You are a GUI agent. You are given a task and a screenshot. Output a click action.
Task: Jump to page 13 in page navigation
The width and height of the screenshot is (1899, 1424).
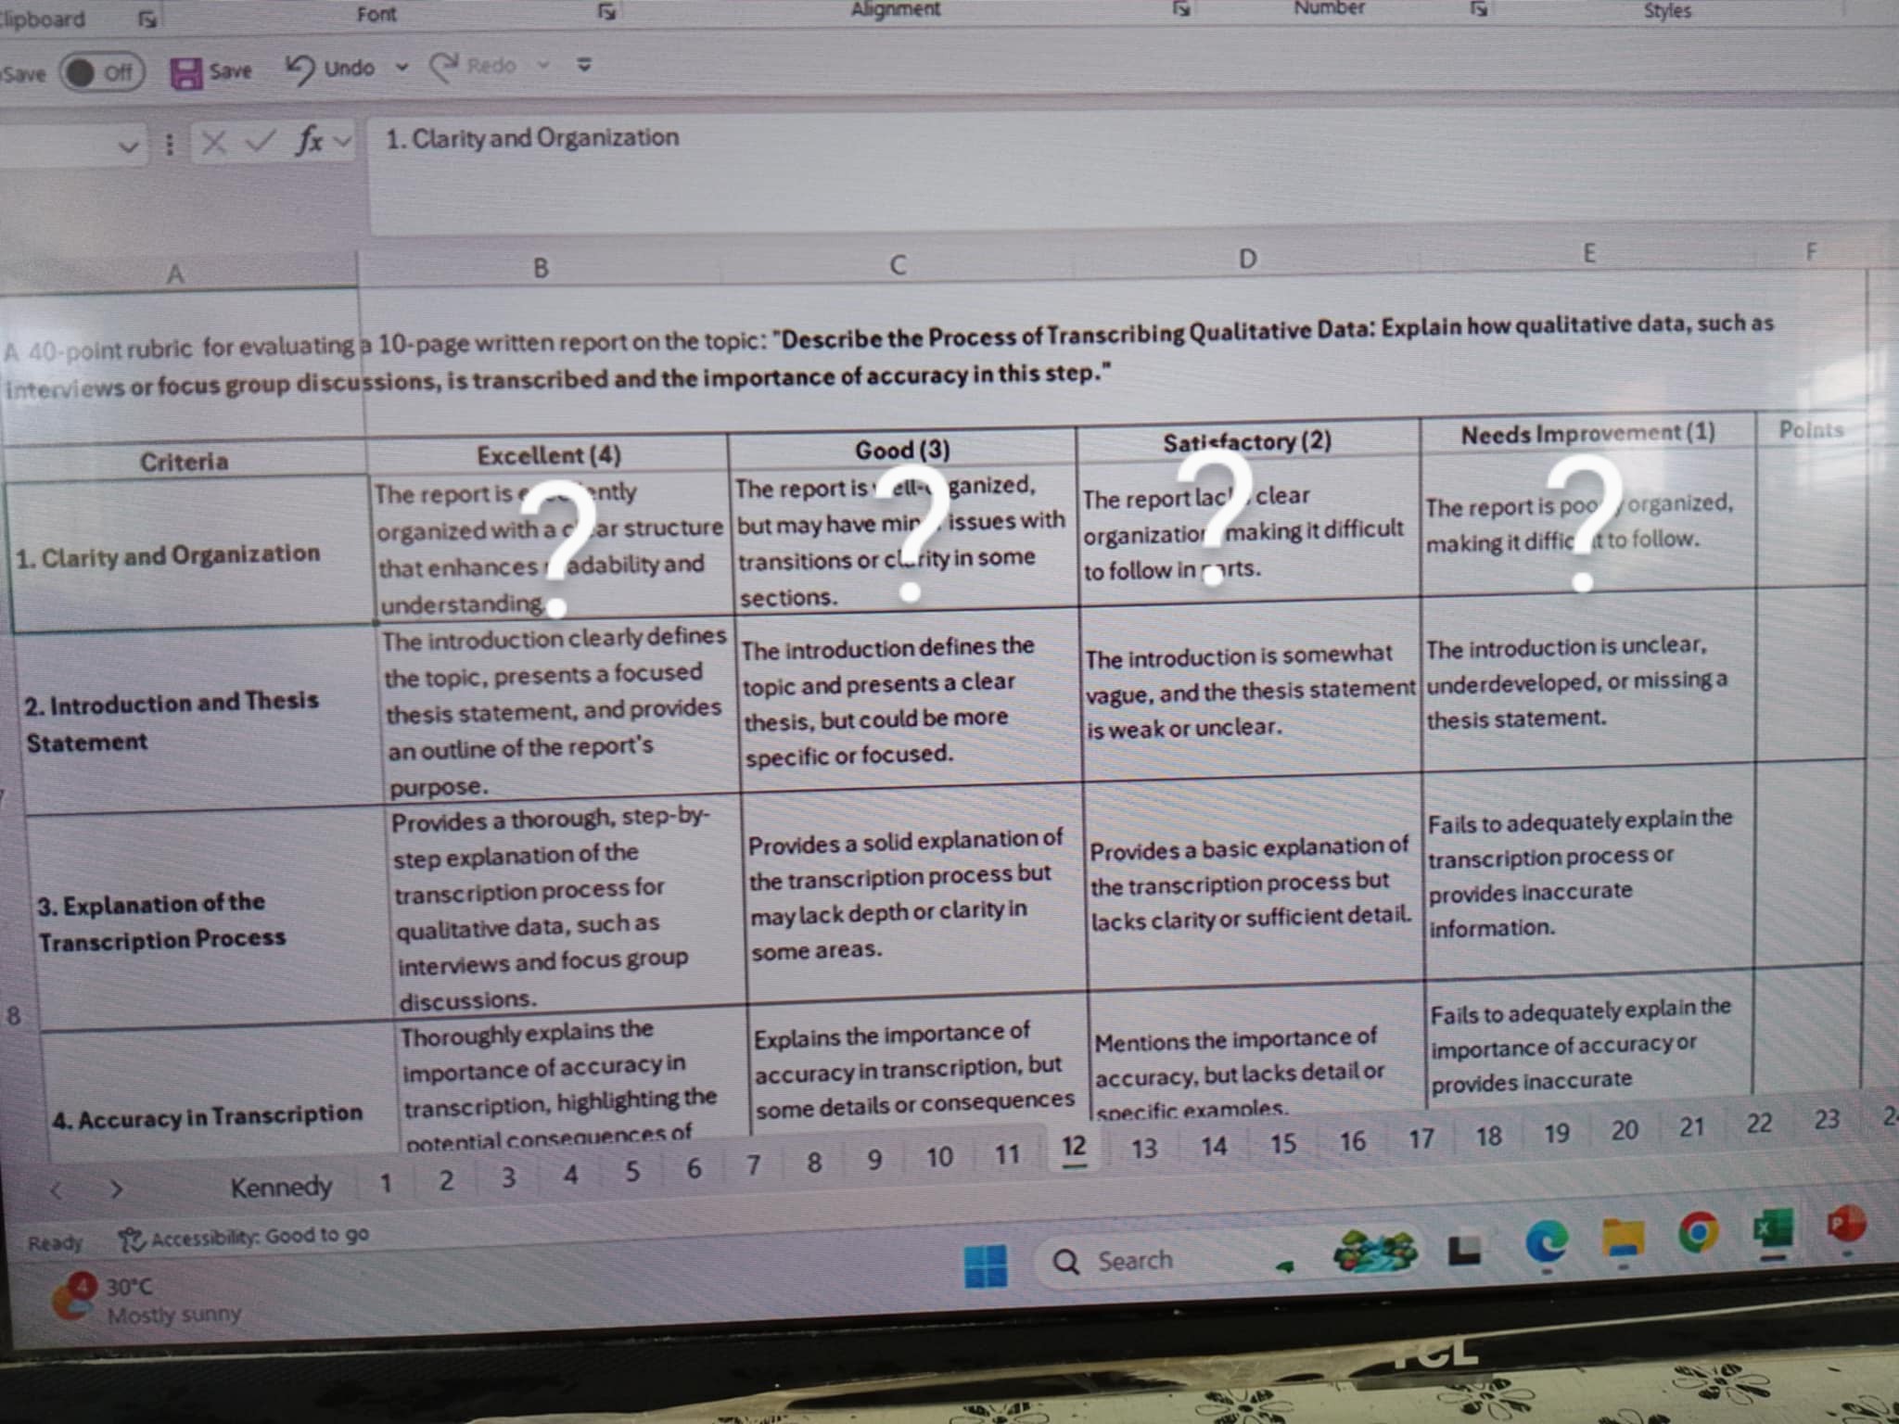click(x=1143, y=1148)
